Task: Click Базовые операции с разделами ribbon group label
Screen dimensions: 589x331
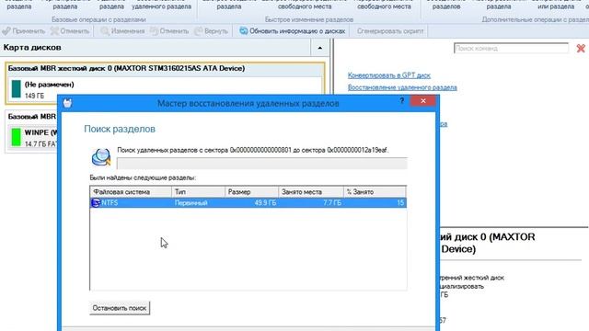Action: (98, 19)
